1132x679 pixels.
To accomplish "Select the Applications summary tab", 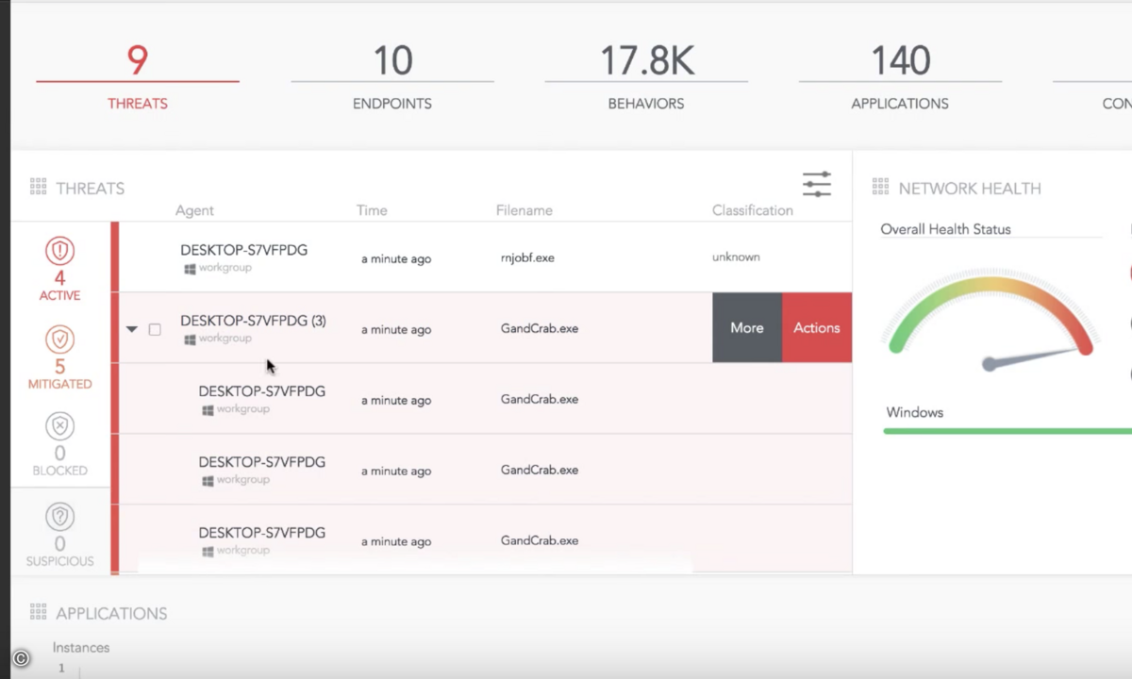I will pos(900,78).
